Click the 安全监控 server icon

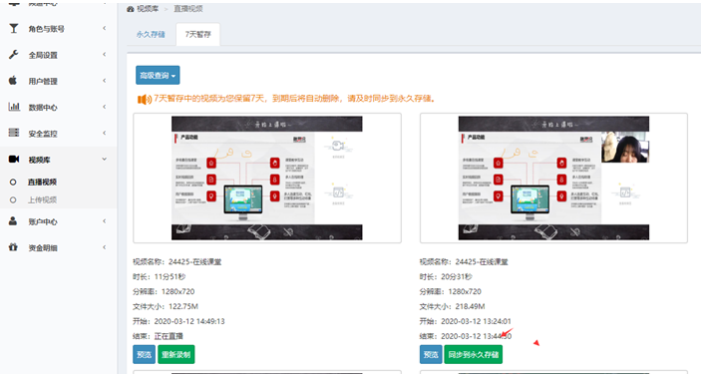[x=14, y=133]
